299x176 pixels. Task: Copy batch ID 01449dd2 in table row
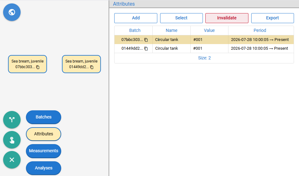coord(146,48)
